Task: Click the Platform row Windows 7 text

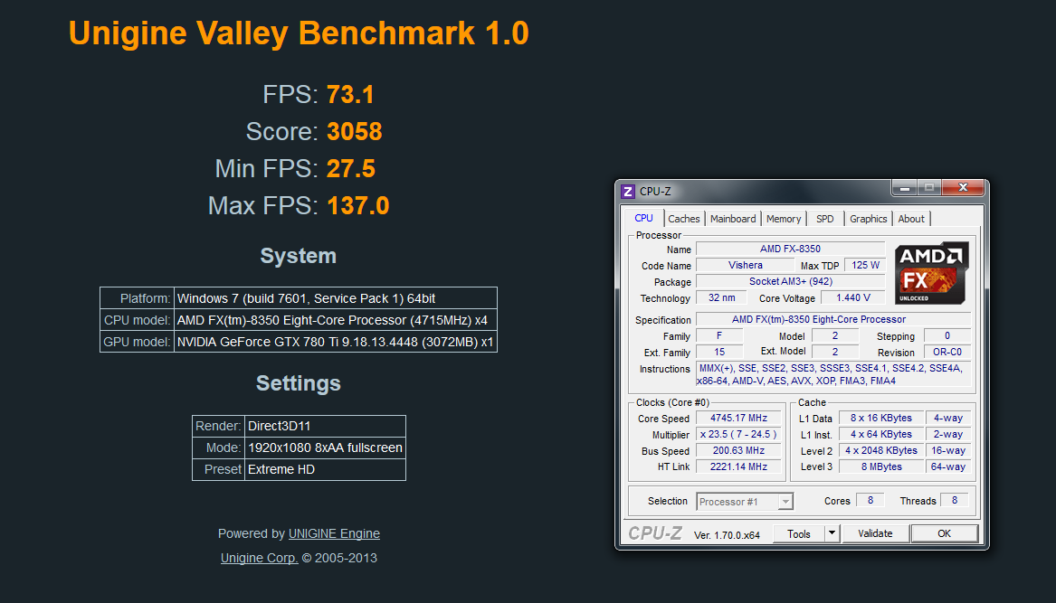Action: (307, 298)
